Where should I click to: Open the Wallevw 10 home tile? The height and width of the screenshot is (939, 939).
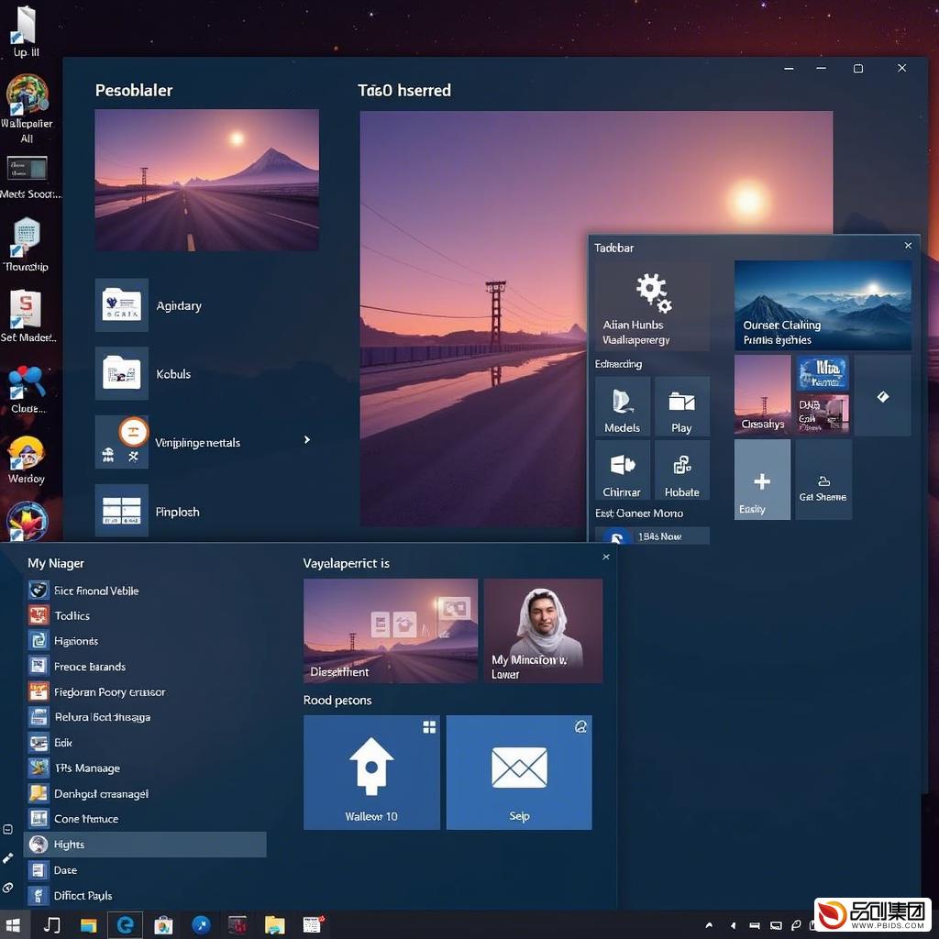pyautogui.click(x=371, y=772)
